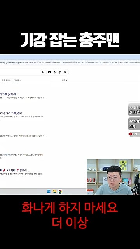Click the streamer webcam video overlay
The height and width of the screenshot is (249, 140).
tap(113, 176)
